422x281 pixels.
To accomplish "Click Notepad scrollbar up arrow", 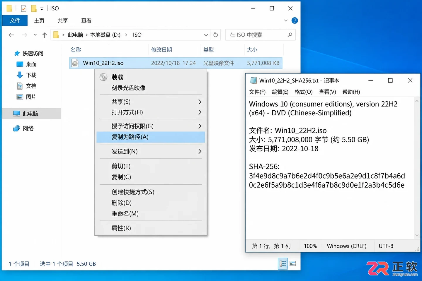I will pos(417,101).
